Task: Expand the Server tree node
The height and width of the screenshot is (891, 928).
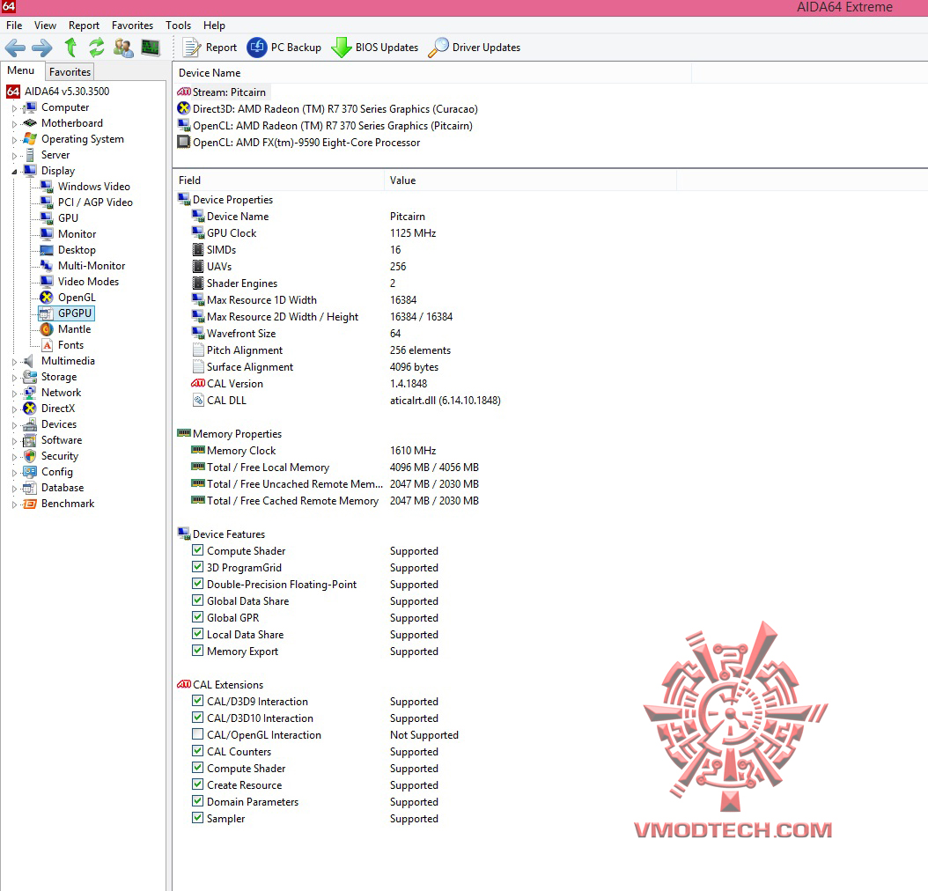Action: [x=14, y=156]
